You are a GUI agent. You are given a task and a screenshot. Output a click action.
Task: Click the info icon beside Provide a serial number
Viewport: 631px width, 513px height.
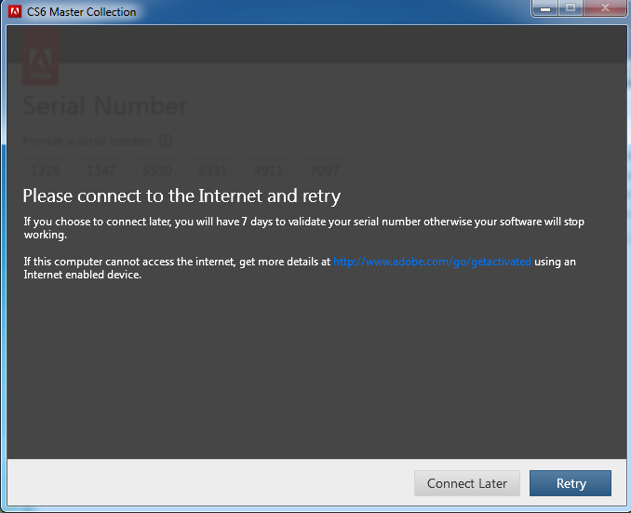coord(166,141)
